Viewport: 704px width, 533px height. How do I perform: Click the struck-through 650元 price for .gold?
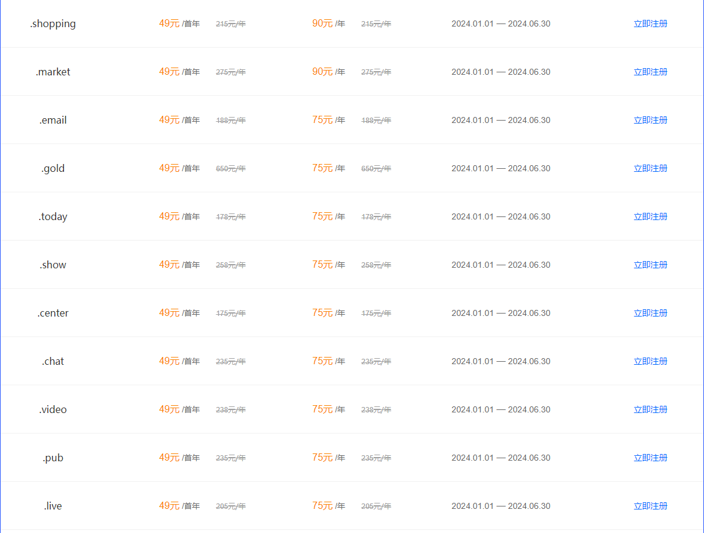[x=231, y=169]
